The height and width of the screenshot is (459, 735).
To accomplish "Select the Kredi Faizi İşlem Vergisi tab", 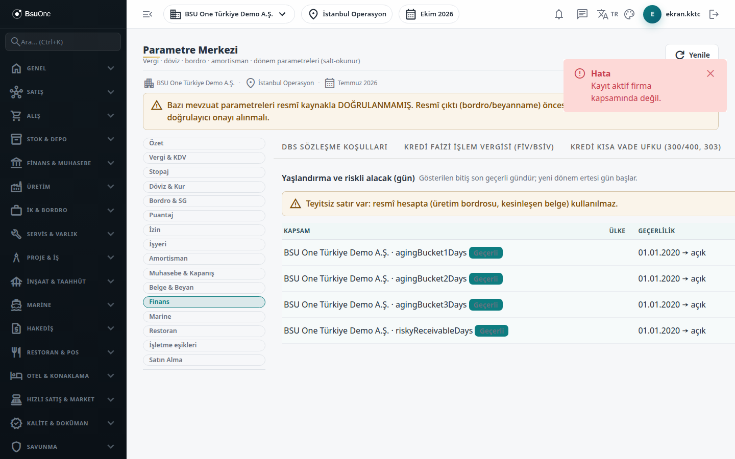I will coord(479,147).
